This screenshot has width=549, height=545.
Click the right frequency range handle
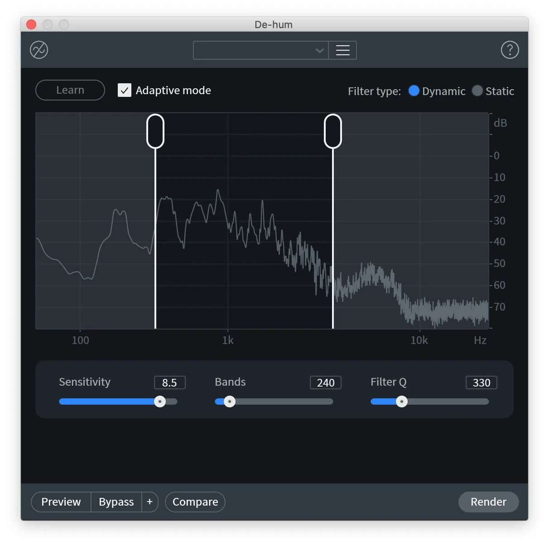pyautogui.click(x=333, y=131)
